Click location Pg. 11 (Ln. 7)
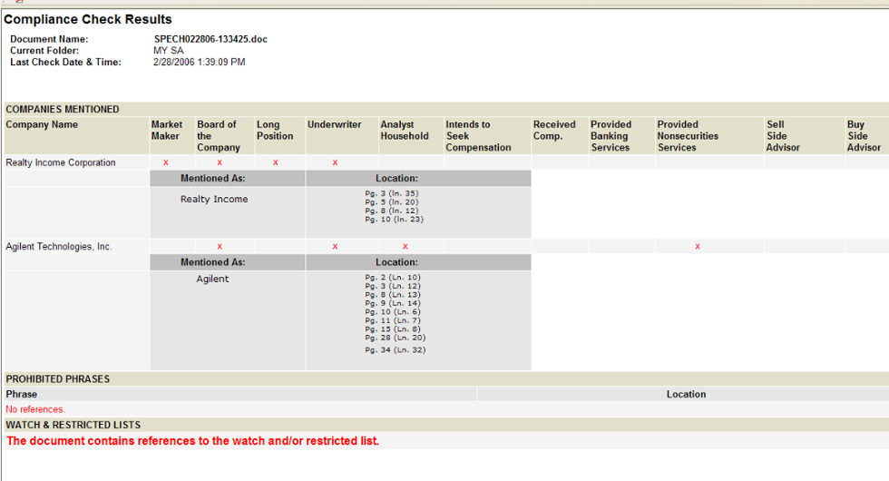This screenshot has width=889, height=481. coord(393,320)
